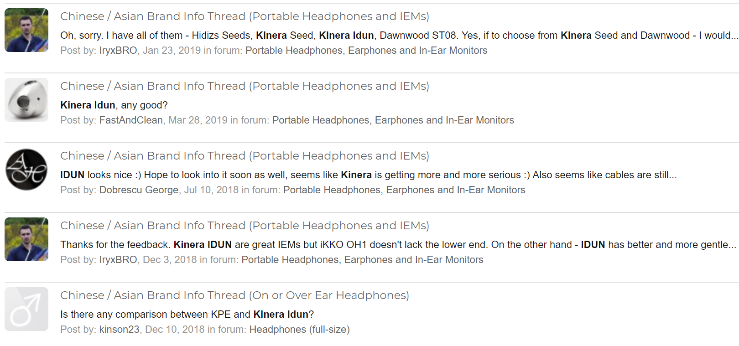The height and width of the screenshot is (346, 739).
Task: Click the 'Kinera Idun, any good?' post snippet
Action: (114, 105)
